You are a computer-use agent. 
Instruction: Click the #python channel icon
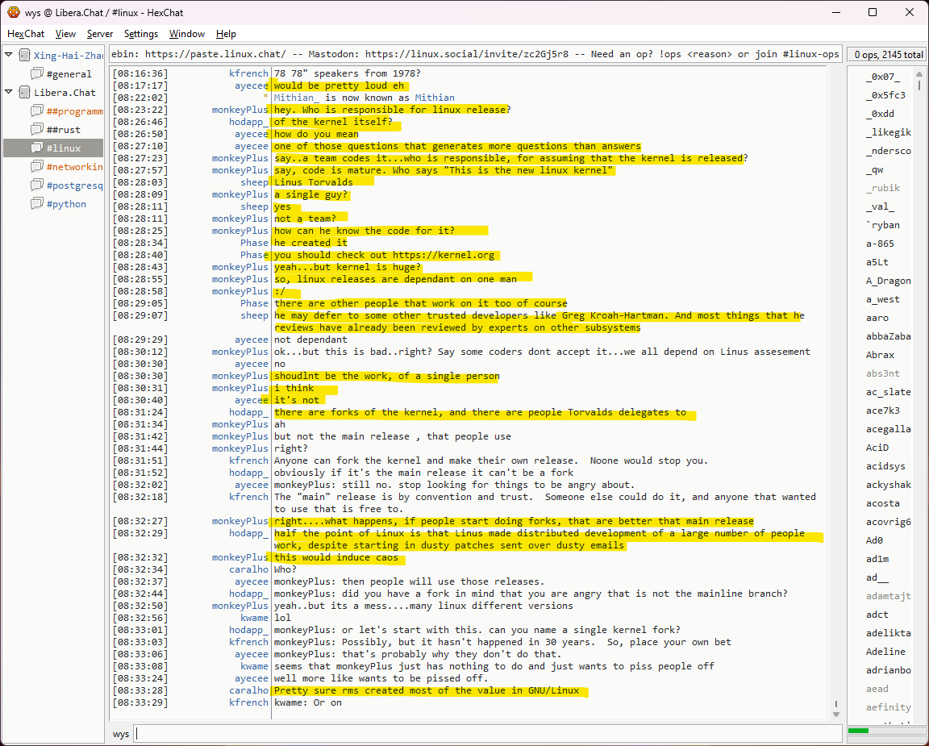pyautogui.click(x=36, y=204)
